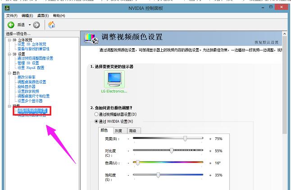Click the brightness minus button
Screen dimensions: 291x190
click(128, 139)
